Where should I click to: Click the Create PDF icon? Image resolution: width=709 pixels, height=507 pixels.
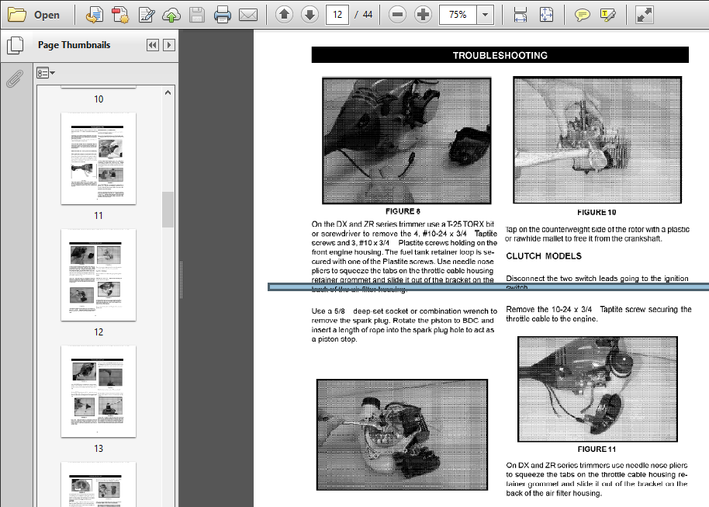tap(120, 15)
